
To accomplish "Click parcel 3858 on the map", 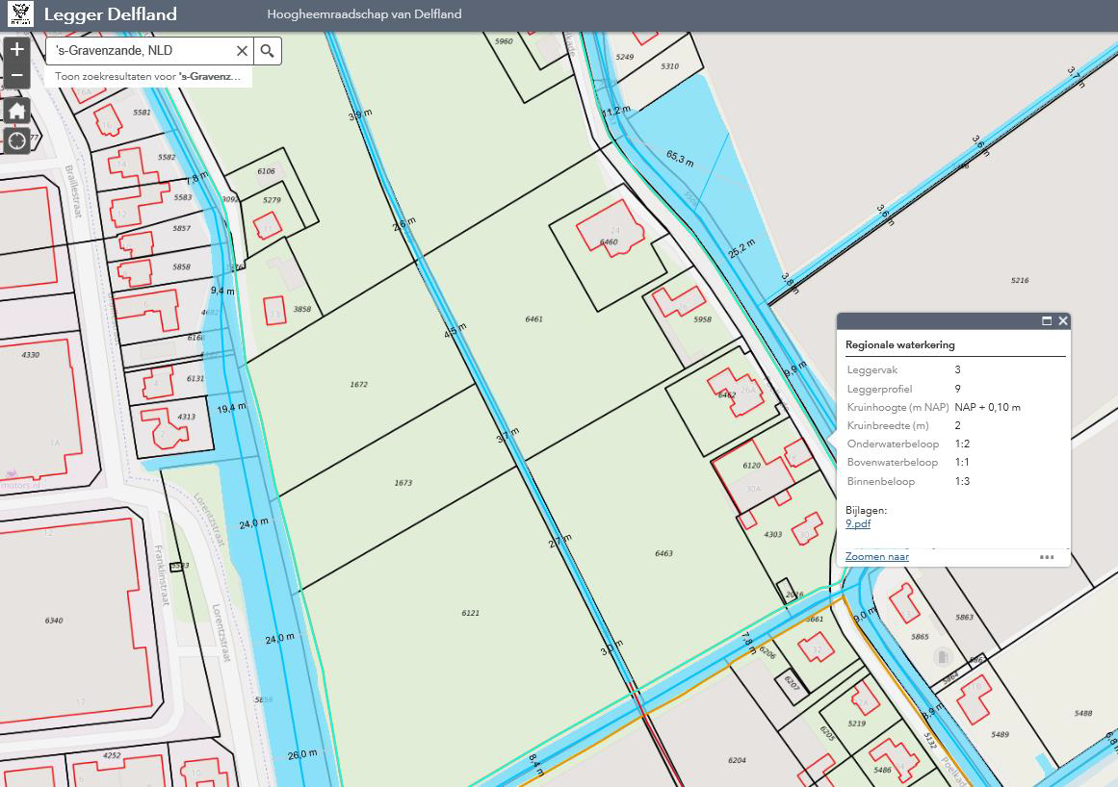I will 302,309.
